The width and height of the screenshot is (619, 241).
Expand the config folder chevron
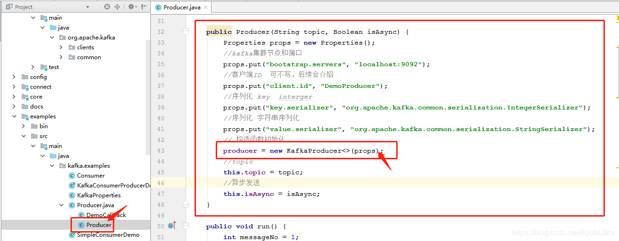click(x=14, y=77)
